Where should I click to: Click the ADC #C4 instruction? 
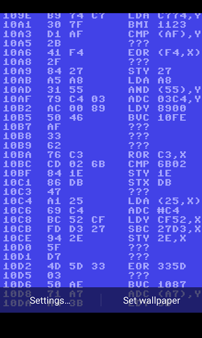click(154, 210)
